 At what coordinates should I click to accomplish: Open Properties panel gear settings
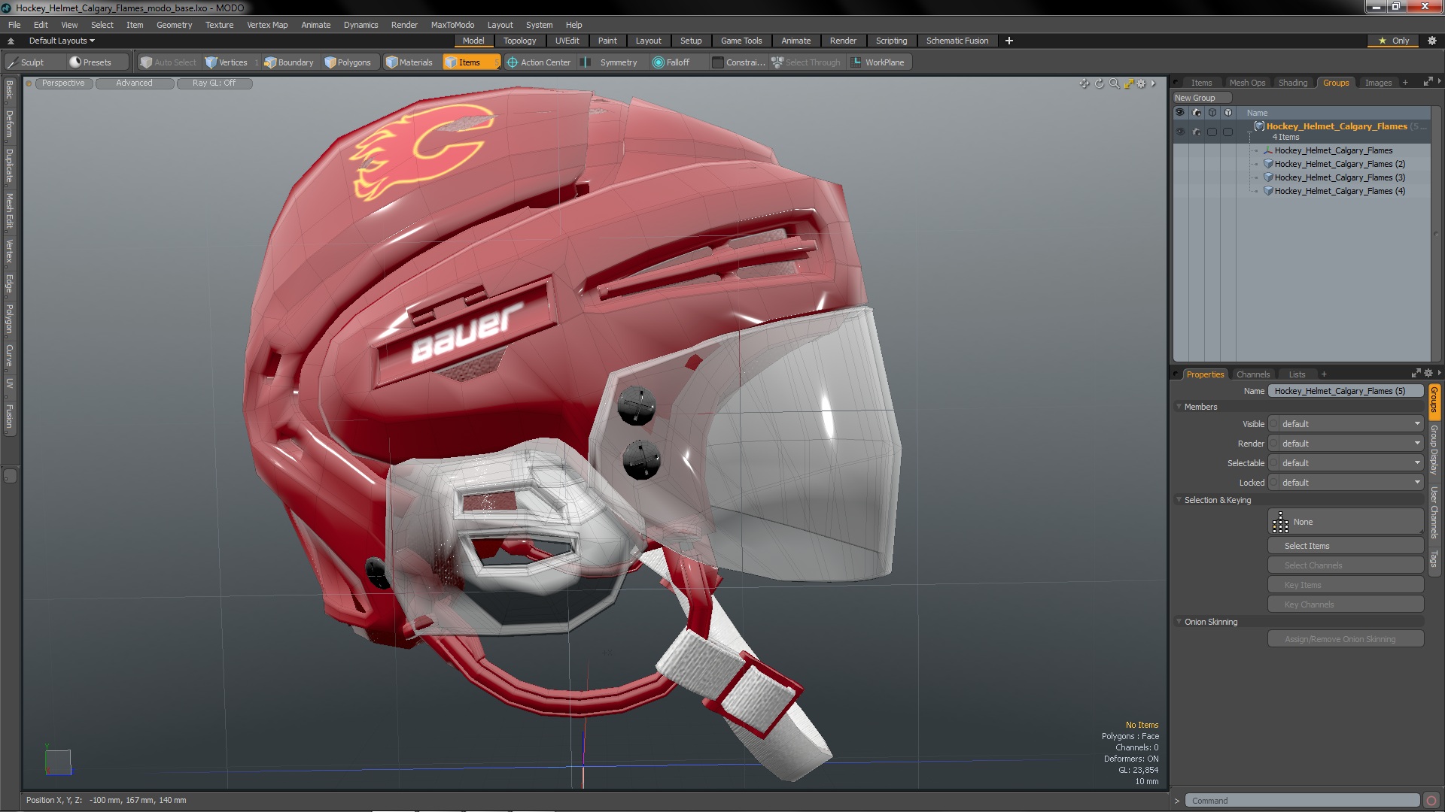pyautogui.click(x=1428, y=374)
